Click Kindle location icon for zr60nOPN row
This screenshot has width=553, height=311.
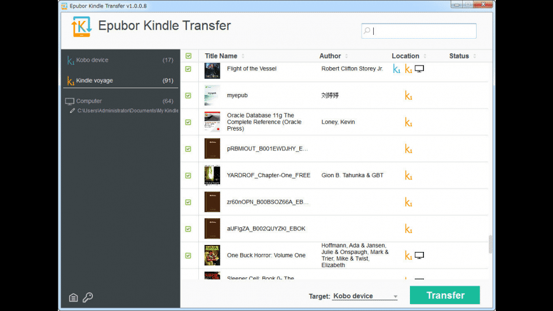click(x=409, y=202)
